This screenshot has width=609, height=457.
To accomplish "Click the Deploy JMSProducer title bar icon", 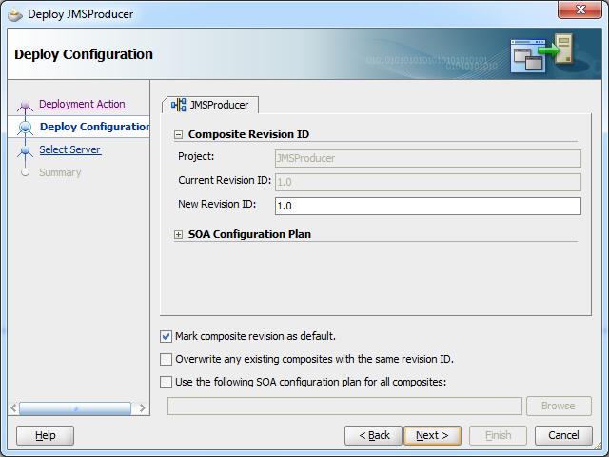I will click(x=15, y=15).
